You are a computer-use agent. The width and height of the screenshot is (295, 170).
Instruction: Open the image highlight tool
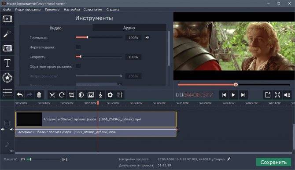91,95
